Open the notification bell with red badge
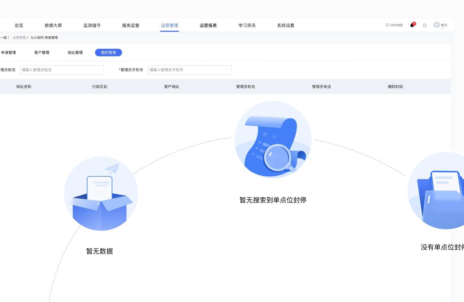The height and width of the screenshot is (302, 464). click(x=413, y=25)
